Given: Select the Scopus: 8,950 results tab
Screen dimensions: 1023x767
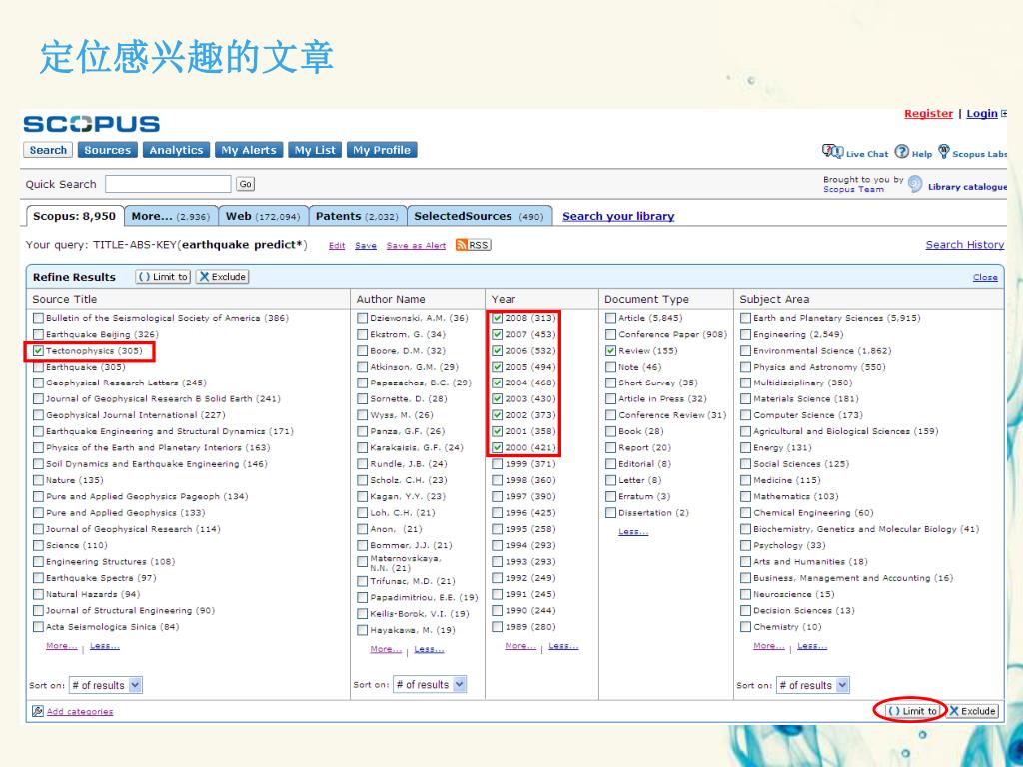Looking at the screenshot, I should coord(74,216).
